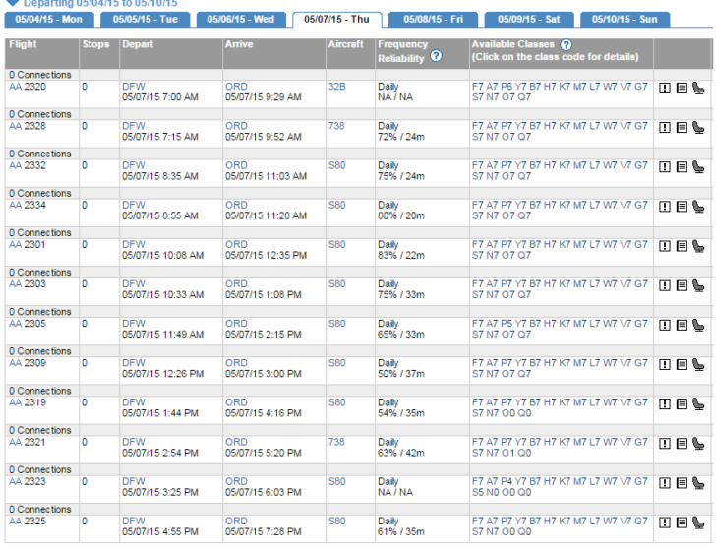716x554 pixels.
Task: Open flight number link AA 2320
Action: coord(28,87)
